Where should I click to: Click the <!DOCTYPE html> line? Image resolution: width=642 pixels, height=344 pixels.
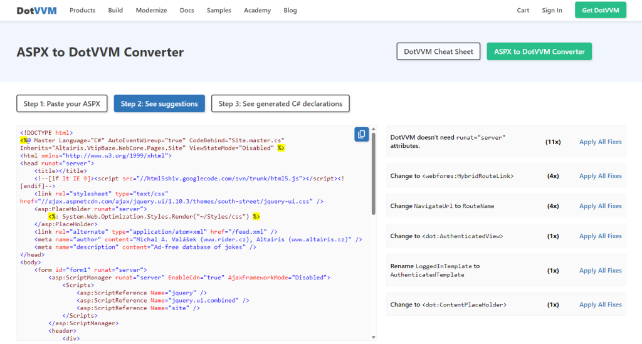pyautogui.click(x=46, y=133)
